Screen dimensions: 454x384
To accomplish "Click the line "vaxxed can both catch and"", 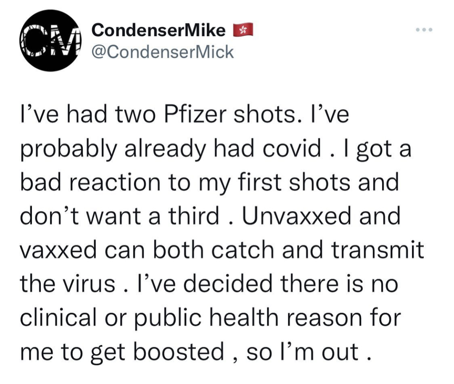I will pyautogui.click(x=171, y=250).
